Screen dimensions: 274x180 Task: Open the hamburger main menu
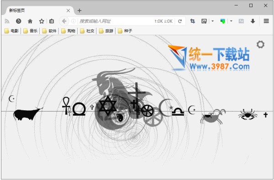coord(266,21)
